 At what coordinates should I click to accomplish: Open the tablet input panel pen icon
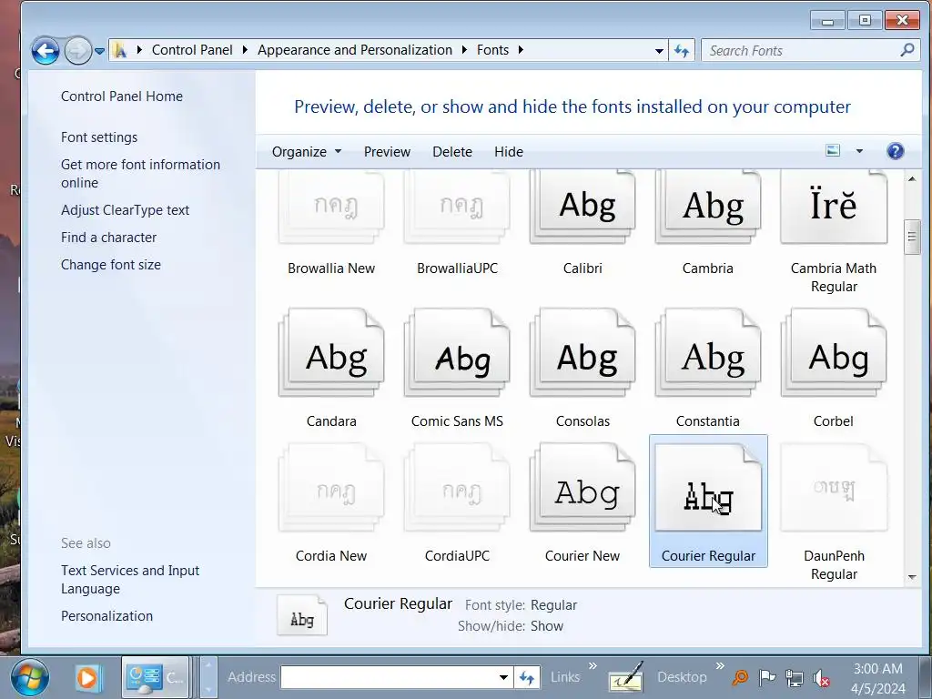[625, 677]
